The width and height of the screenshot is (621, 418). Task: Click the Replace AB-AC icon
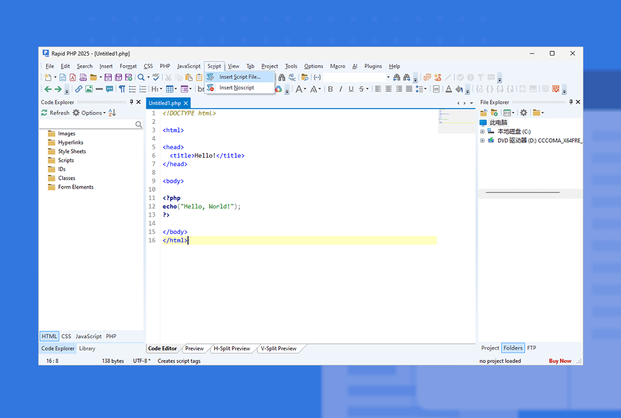(292, 77)
